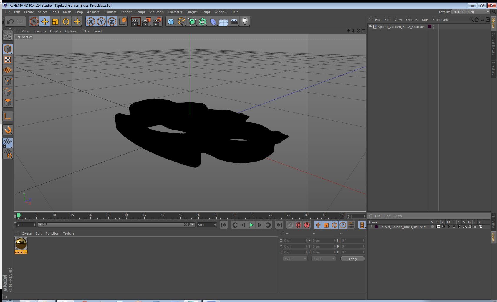Go to start of animation

224,225
